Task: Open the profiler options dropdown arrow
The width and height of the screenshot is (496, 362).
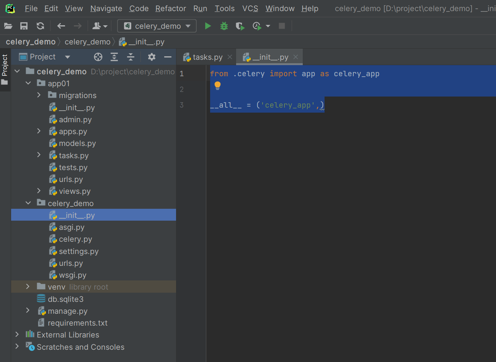Action: [268, 26]
